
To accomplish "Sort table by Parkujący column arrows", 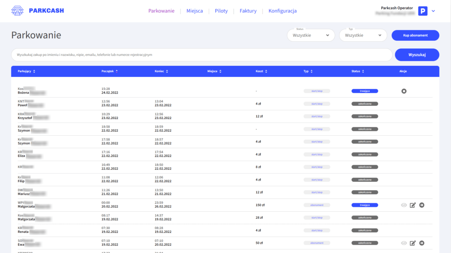I will tap(34, 71).
